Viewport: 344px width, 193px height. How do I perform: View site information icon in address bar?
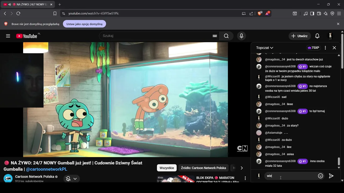tap(63, 13)
